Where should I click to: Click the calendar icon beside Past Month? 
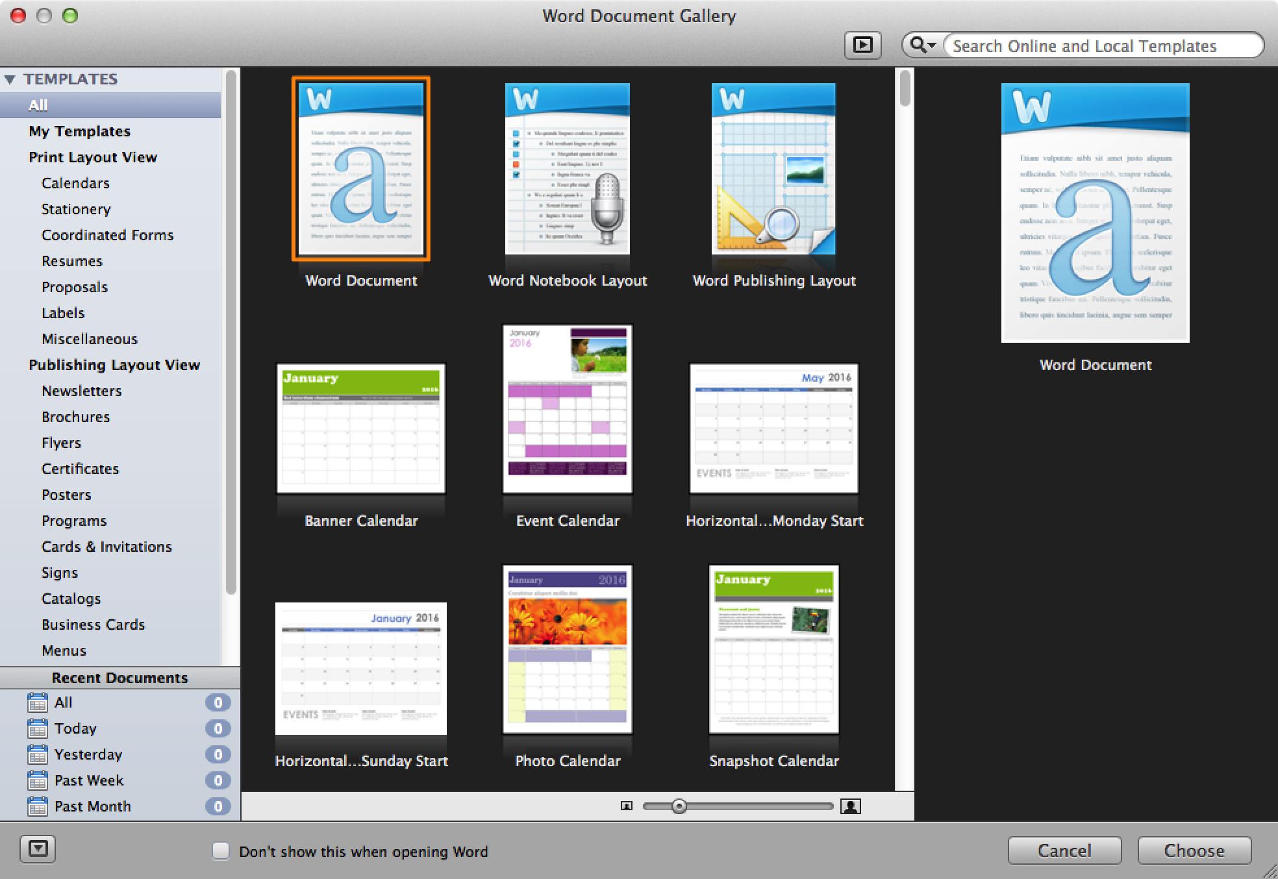pos(38,806)
